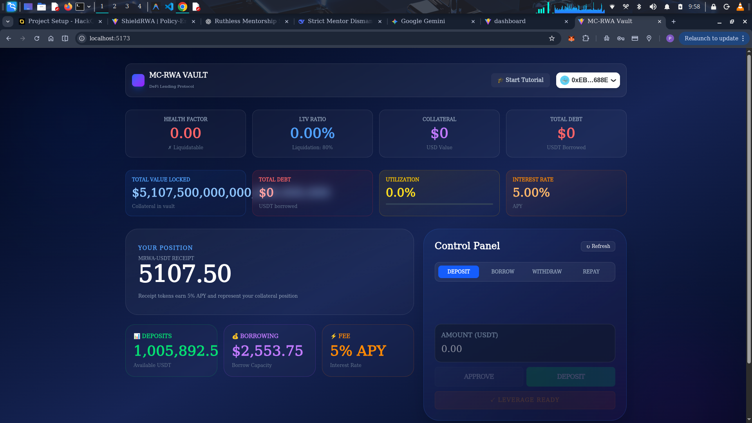Open VS Code from the top panel
752x423 pixels.
click(169, 6)
